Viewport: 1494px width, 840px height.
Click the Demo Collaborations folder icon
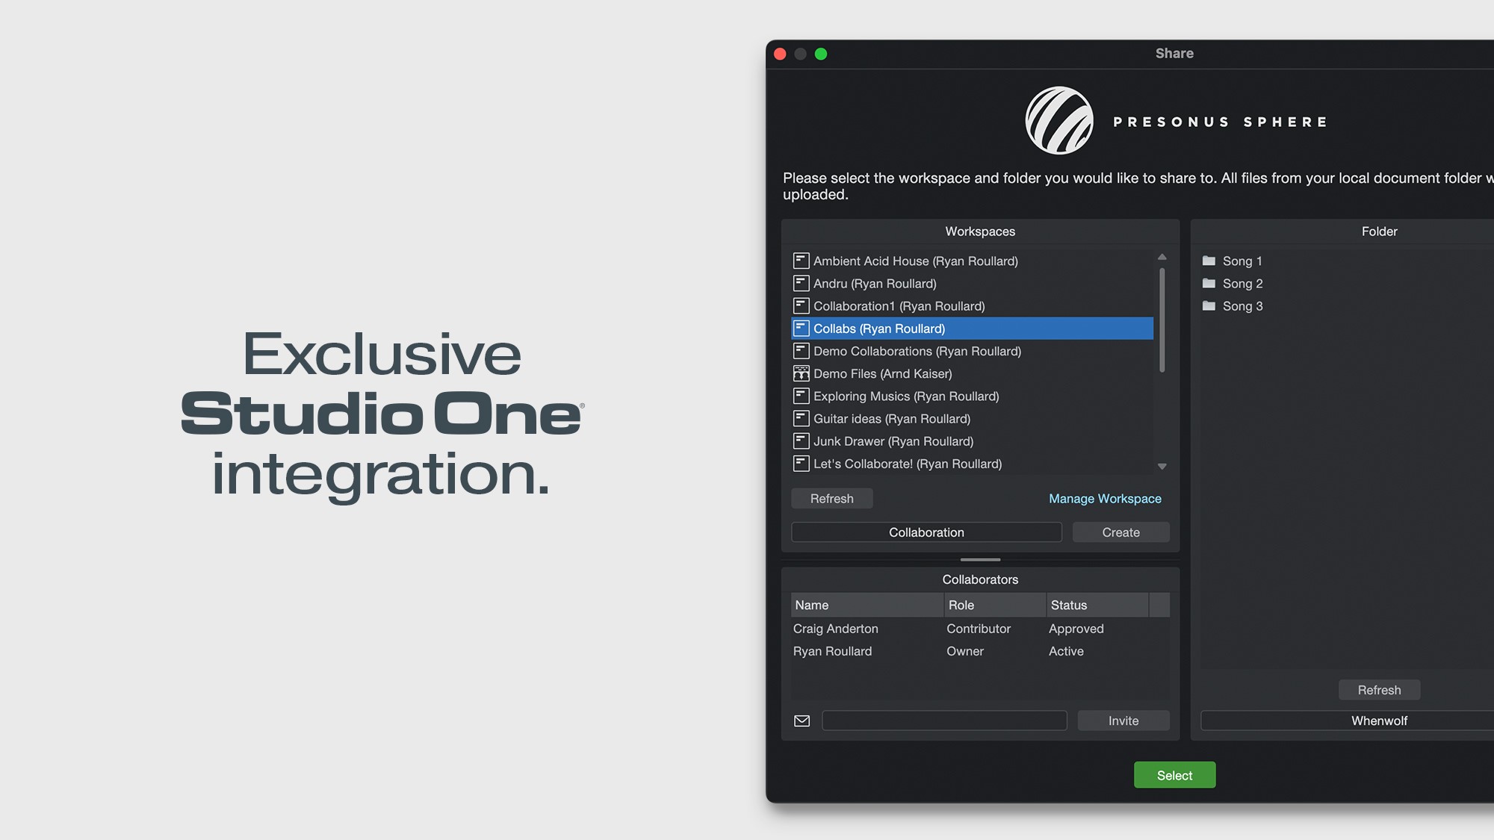pos(800,351)
